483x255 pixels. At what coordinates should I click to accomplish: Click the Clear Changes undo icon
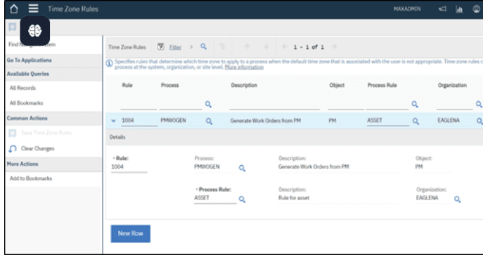[x=13, y=149]
